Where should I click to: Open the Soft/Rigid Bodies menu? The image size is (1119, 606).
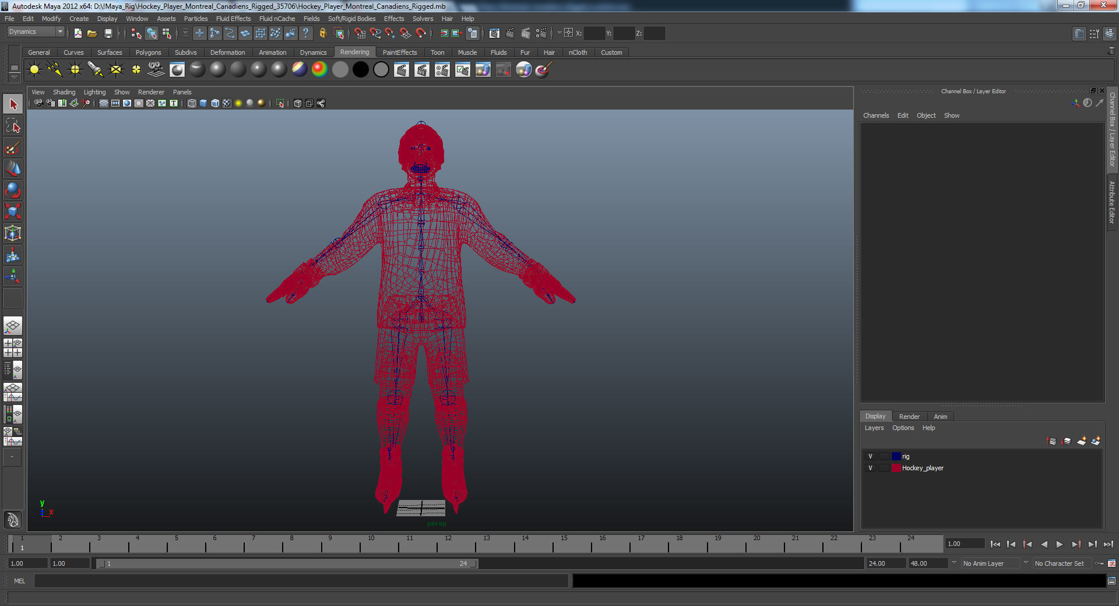point(351,19)
